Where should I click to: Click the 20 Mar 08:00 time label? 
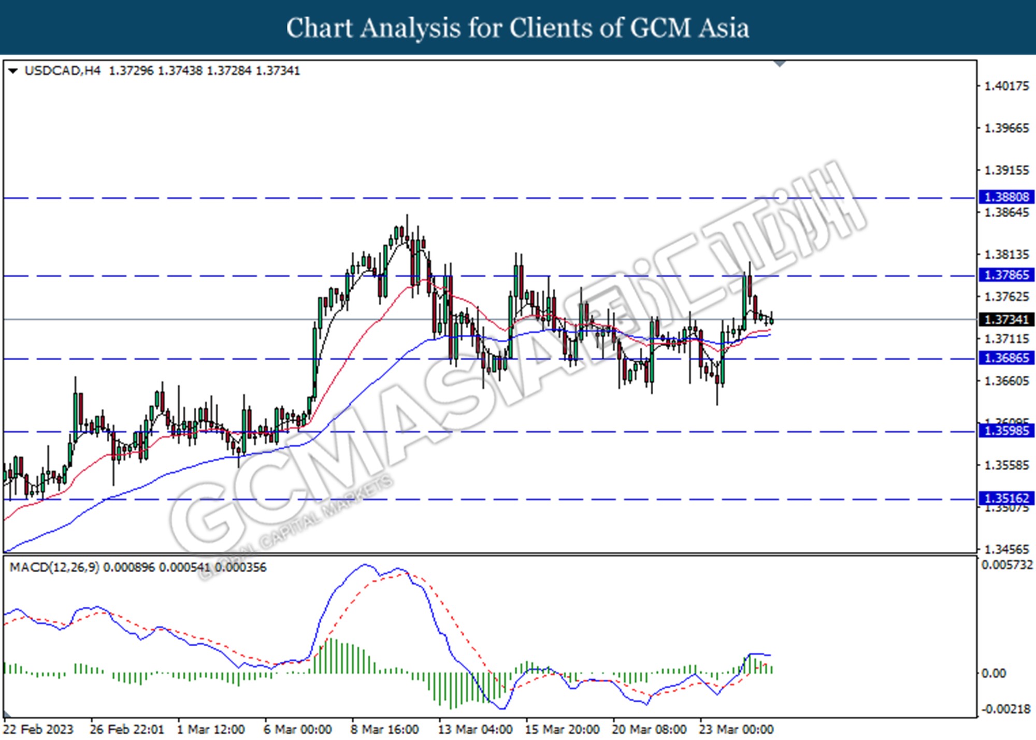pyautogui.click(x=650, y=729)
